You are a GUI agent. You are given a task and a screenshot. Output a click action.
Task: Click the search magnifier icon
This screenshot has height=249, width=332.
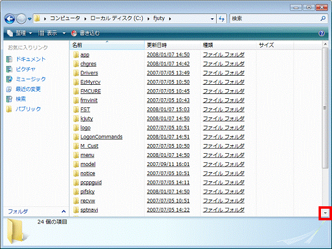pyautogui.click(x=323, y=19)
